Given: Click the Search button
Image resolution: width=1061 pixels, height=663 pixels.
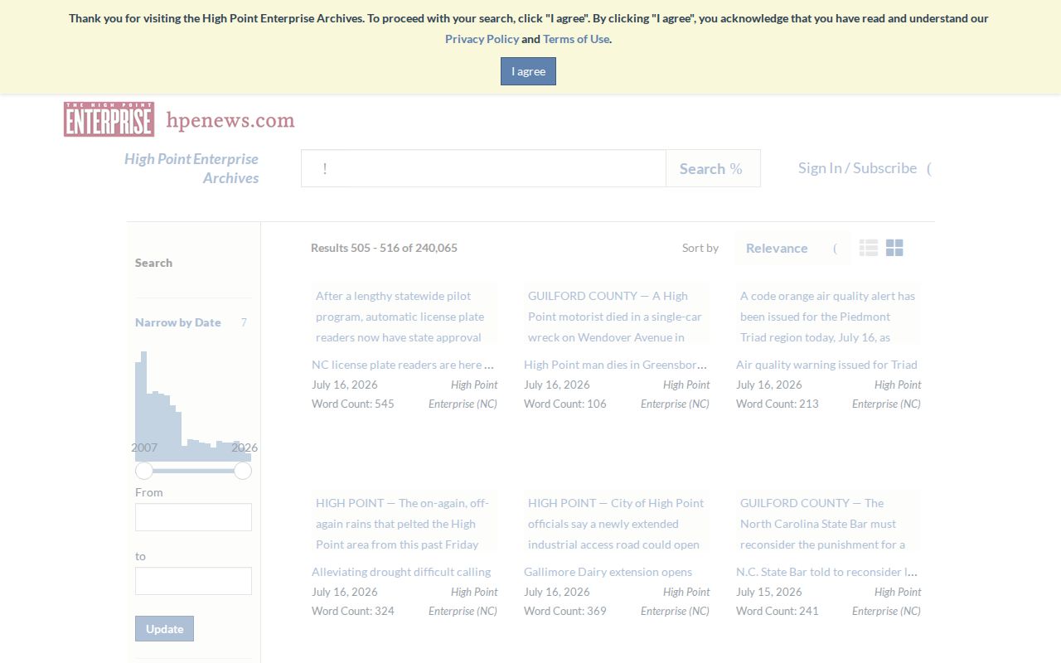Looking at the screenshot, I should coord(713,168).
